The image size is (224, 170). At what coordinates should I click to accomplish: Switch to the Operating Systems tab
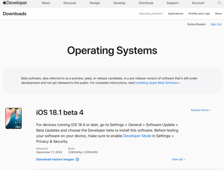(151, 13)
